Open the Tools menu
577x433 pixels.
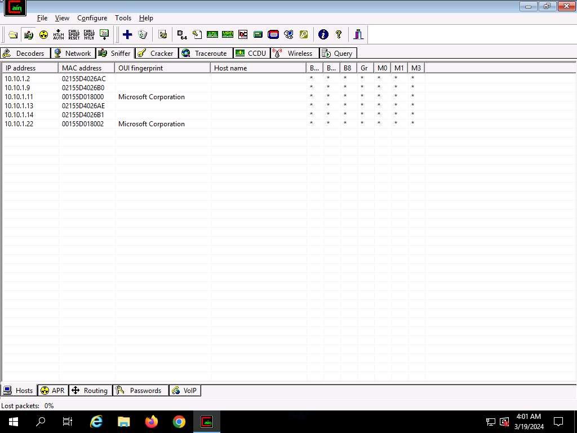click(x=123, y=18)
